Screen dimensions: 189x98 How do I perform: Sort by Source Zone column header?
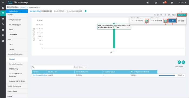tap(61, 72)
